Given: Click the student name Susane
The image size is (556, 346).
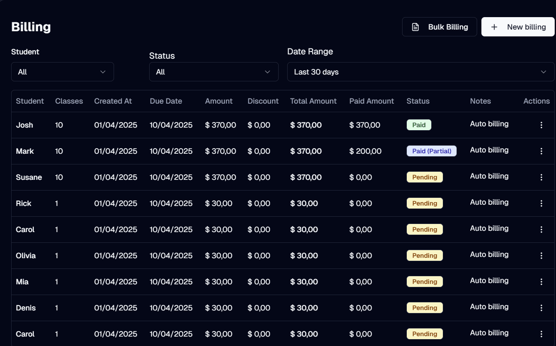Looking at the screenshot, I should point(29,177).
